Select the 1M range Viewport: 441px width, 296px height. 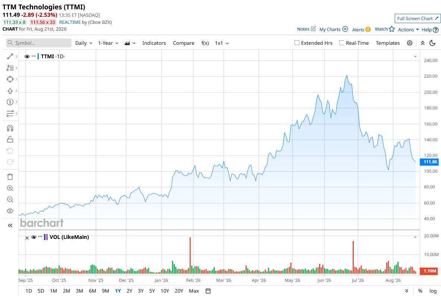point(53,291)
